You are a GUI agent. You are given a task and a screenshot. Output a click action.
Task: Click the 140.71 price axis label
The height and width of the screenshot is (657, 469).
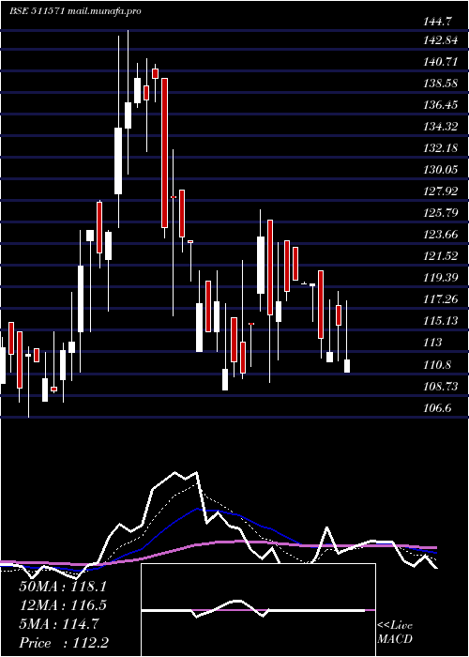pos(440,62)
